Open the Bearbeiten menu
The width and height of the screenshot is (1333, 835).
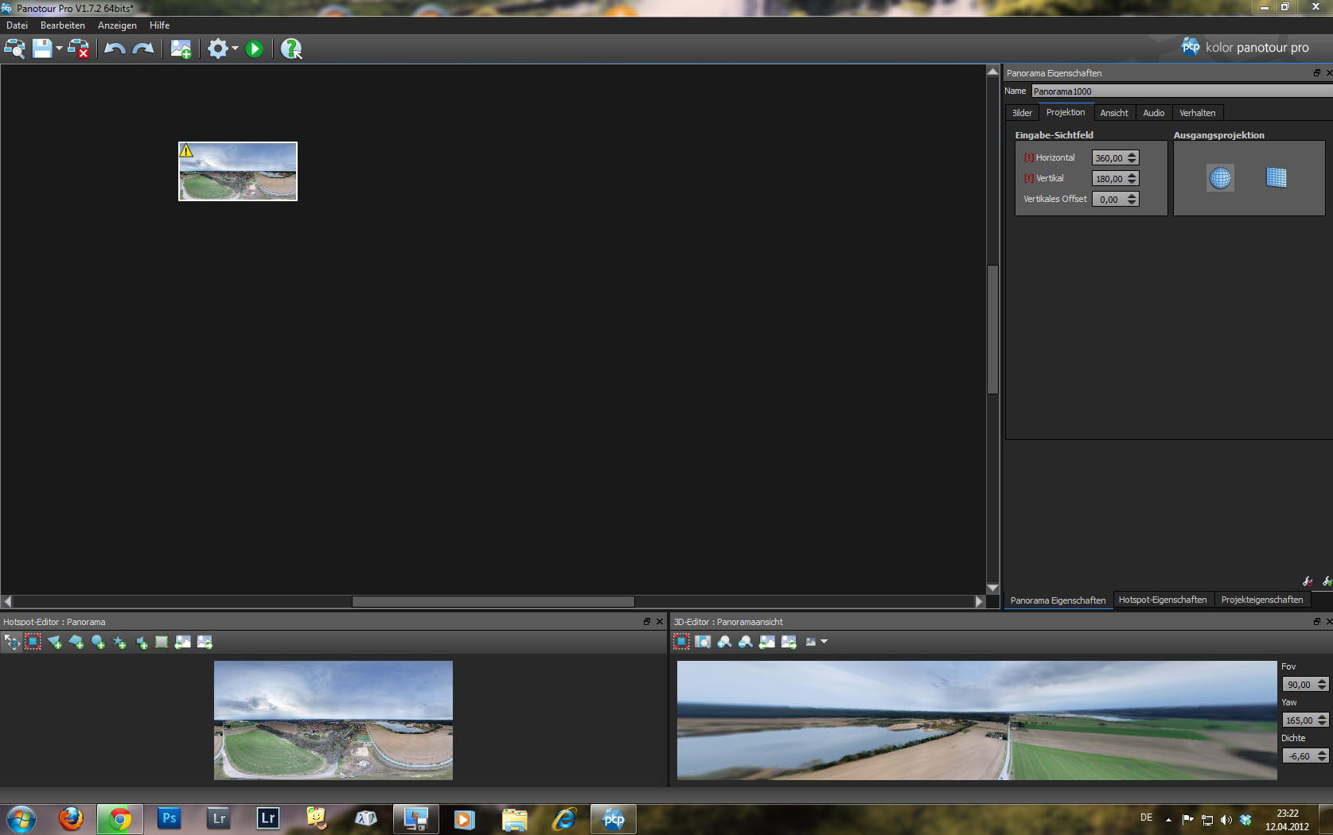62,25
